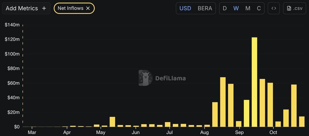The height and width of the screenshot is (136, 309).
Task: Switch currency denomination to BERA
Action: (x=205, y=8)
